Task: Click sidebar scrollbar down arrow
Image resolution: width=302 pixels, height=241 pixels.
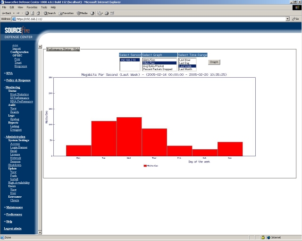Action: pos(40,233)
